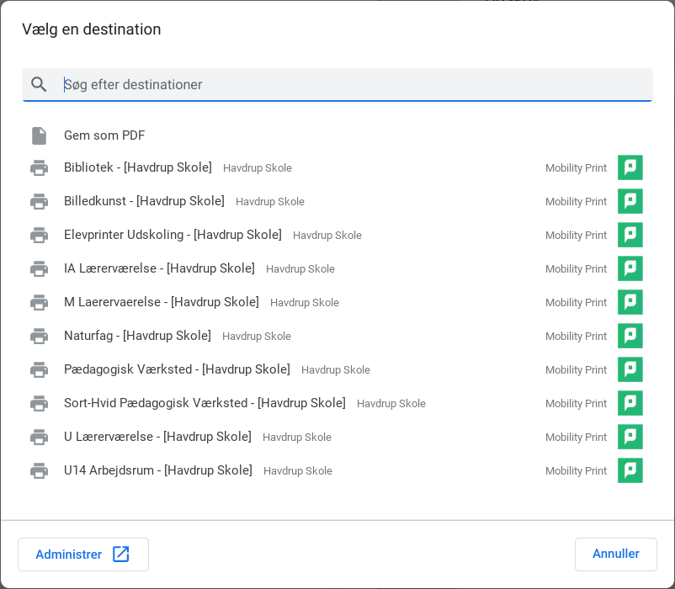The height and width of the screenshot is (589, 675).
Task: Choose the Bibliotek printer destination
Action: (138, 167)
